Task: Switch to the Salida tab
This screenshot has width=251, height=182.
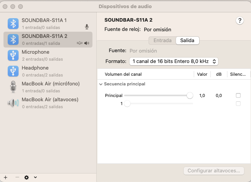Action: (188, 41)
